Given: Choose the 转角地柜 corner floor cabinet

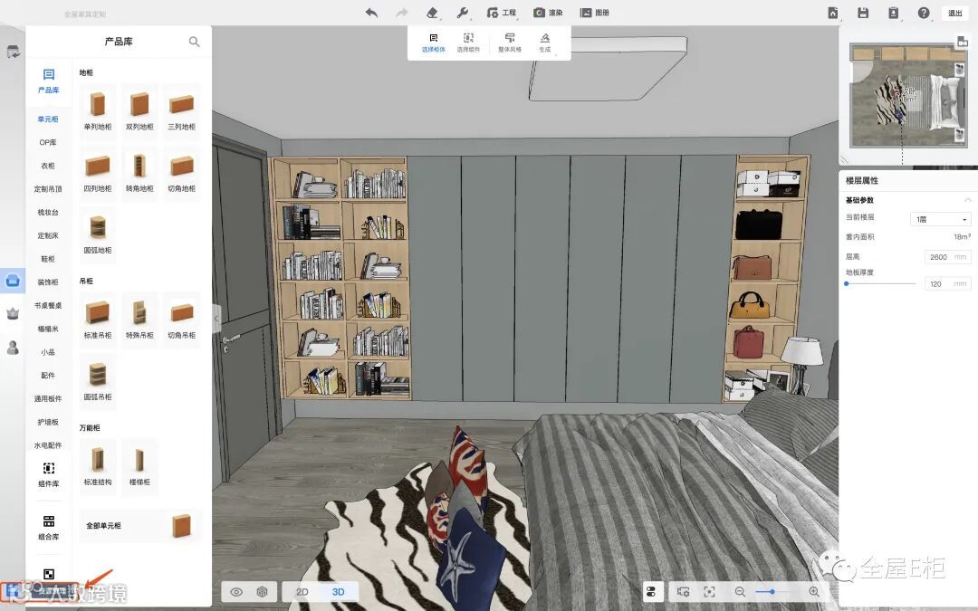Looking at the screenshot, I should point(139,173).
